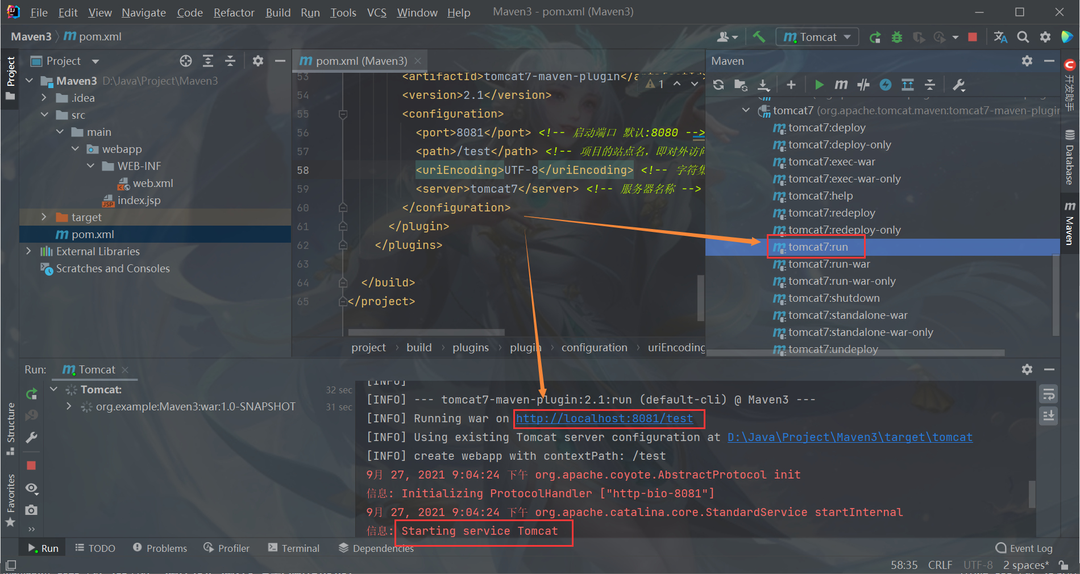Screen dimensions: 1080x574
Task: Expand the .idea folder
Action: (44, 98)
